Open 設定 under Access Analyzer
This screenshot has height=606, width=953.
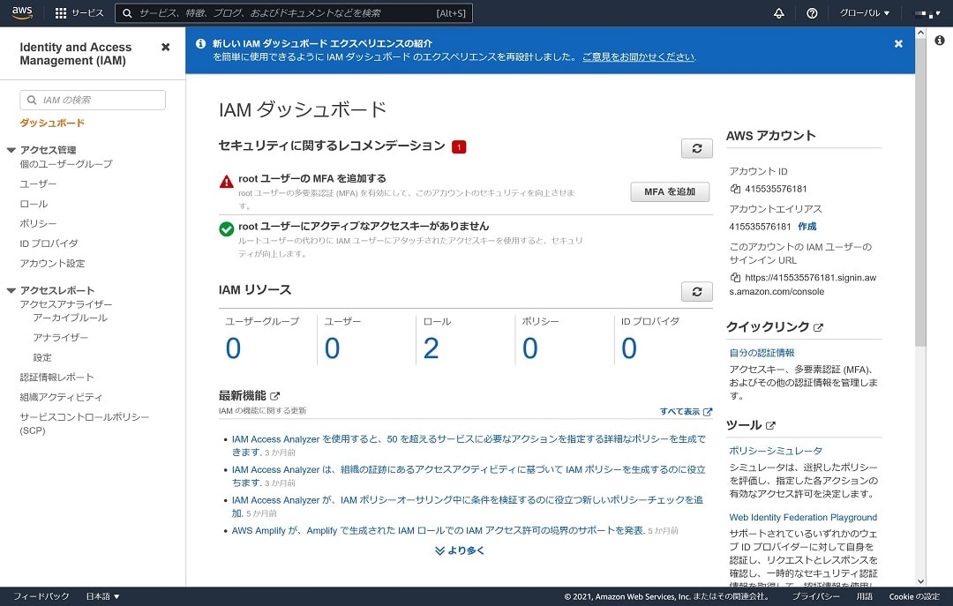point(42,357)
